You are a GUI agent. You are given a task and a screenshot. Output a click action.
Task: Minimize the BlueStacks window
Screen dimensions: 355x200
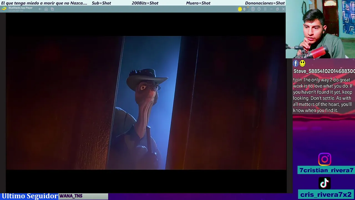click(271, 9)
